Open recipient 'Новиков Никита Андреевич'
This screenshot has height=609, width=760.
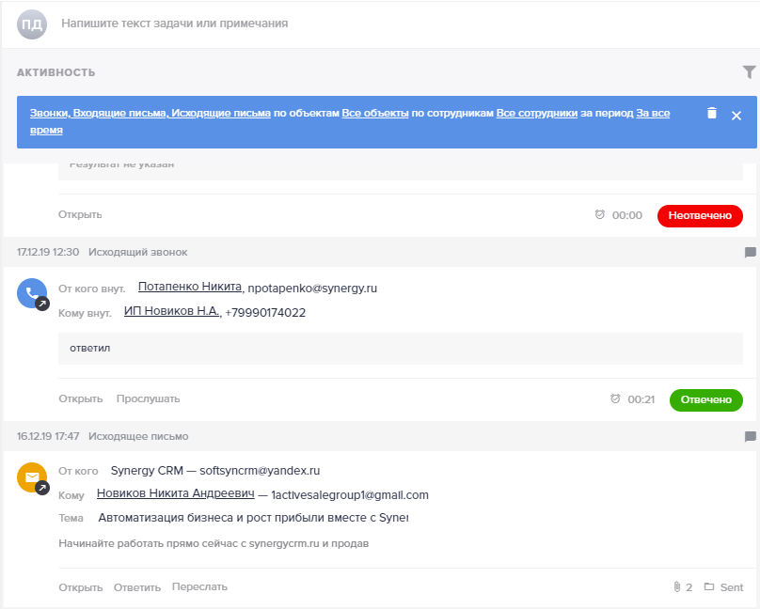click(x=176, y=494)
